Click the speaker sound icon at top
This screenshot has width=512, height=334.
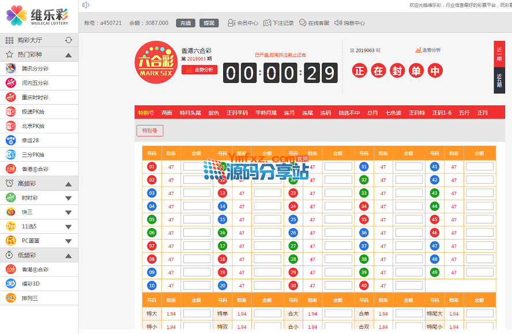(85, 5)
